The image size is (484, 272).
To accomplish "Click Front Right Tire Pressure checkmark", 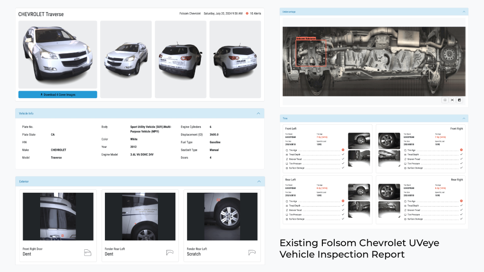I will [x=461, y=163].
